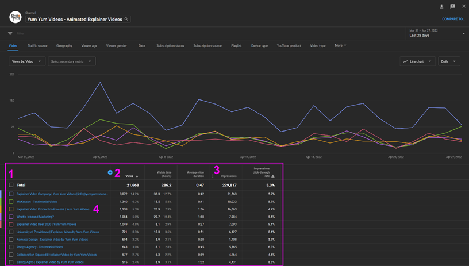Viewport: 469px width, 266px height.
Task: Click the download report icon
Action: pyautogui.click(x=441, y=6)
